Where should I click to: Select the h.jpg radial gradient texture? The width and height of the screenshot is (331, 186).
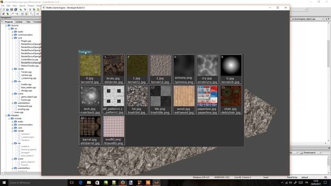[x=231, y=66]
